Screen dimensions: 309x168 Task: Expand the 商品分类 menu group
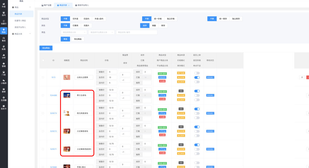point(21,34)
